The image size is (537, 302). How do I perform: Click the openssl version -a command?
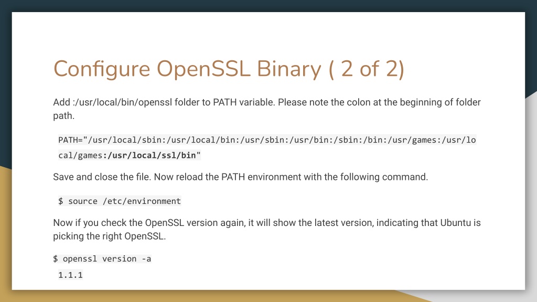pos(102,258)
